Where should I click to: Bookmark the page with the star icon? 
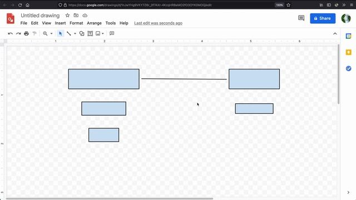coord(288,5)
